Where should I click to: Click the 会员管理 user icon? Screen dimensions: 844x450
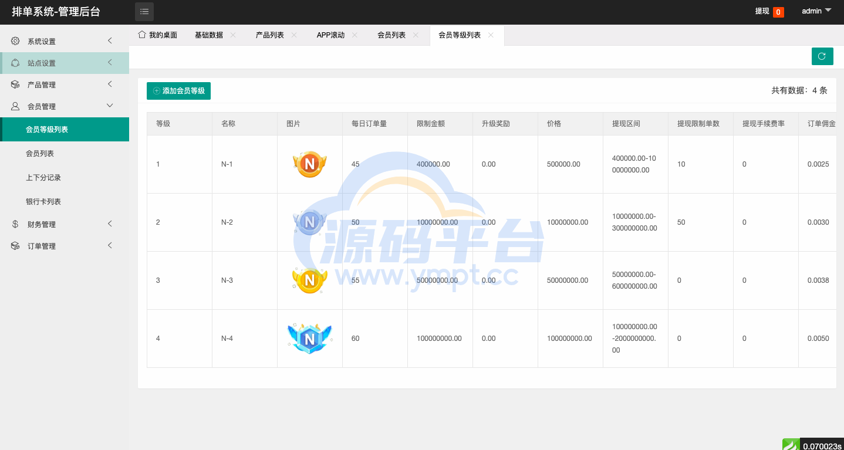[x=16, y=106]
